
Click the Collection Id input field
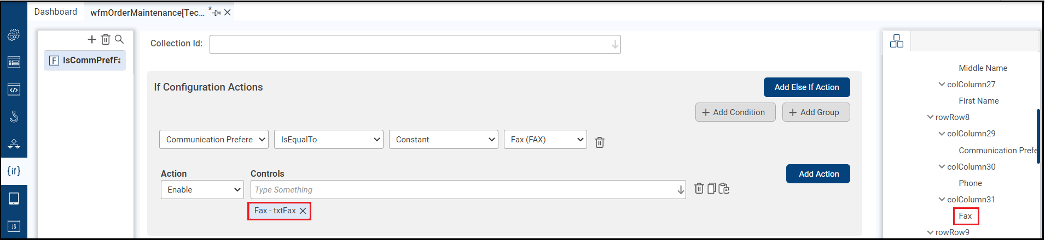tap(410, 45)
